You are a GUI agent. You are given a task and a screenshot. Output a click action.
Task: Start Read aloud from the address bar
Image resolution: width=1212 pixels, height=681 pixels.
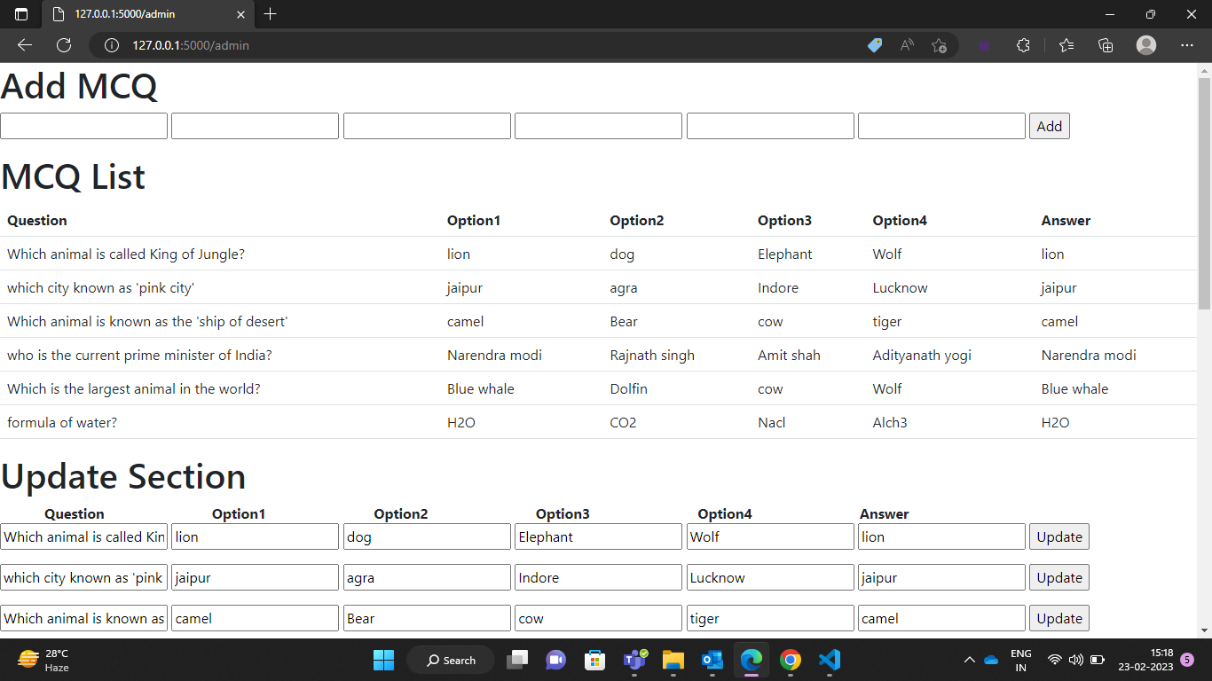907,45
